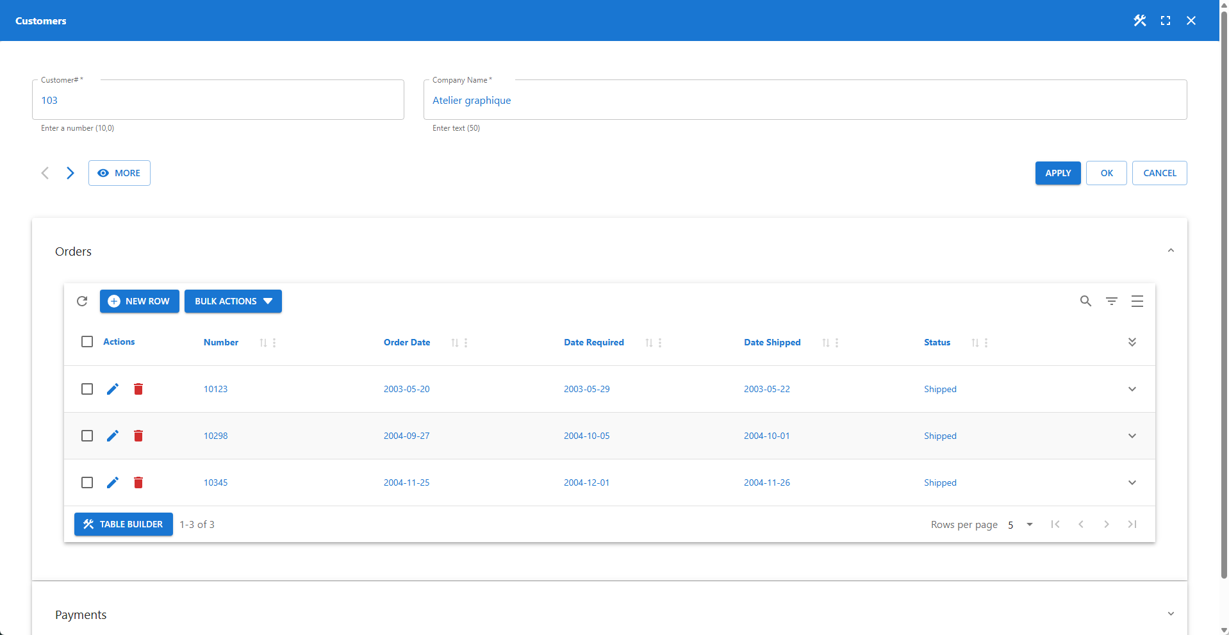Viewport: 1229px width, 635px height.
Task: Open order 10345 details link
Action: (x=215, y=482)
